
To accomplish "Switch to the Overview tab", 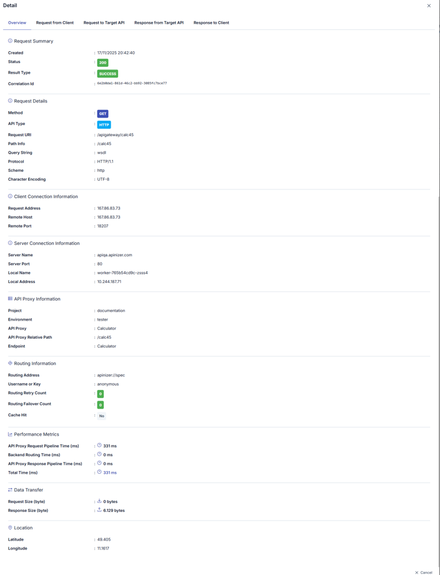I will pyautogui.click(x=17, y=22).
